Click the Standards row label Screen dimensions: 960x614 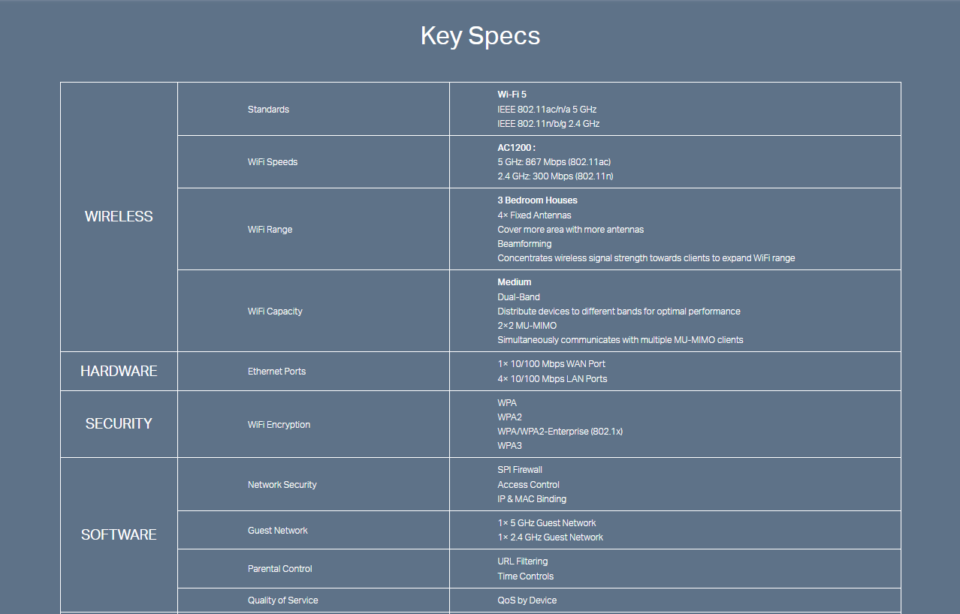pos(268,110)
